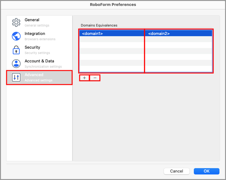Edit the <domain2> cell
The width and height of the screenshot is (226, 180).
click(x=179, y=33)
